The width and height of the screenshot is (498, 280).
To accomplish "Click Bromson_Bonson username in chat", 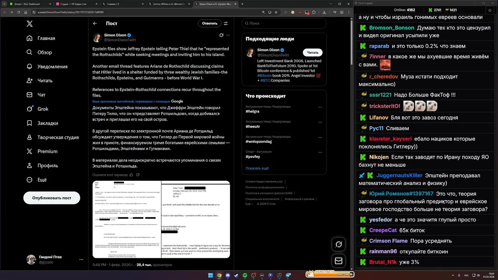I will point(391,28).
